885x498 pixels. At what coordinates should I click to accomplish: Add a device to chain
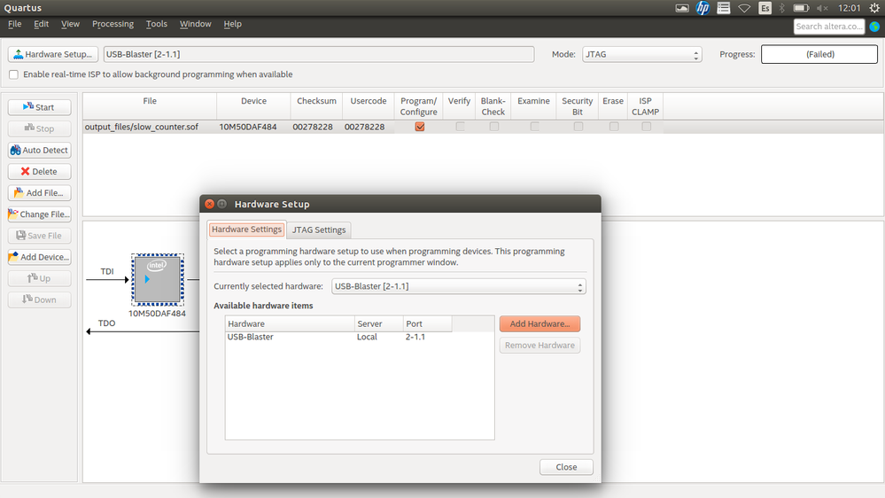tap(40, 258)
